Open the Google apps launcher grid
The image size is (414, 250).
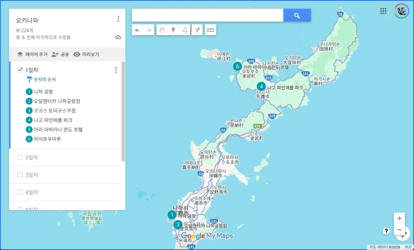[383, 11]
